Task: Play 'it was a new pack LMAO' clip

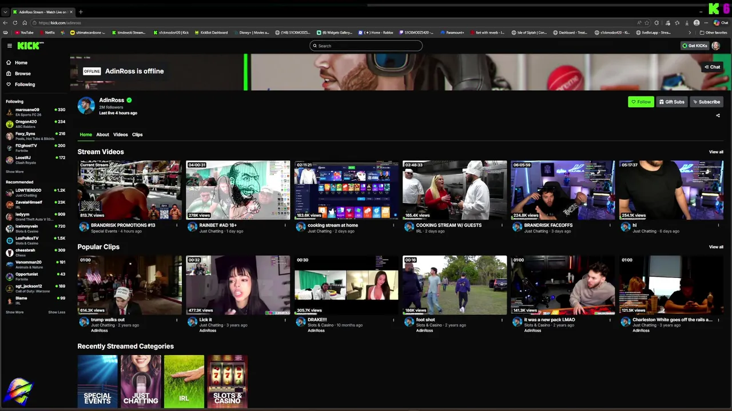Action: coord(563,285)
